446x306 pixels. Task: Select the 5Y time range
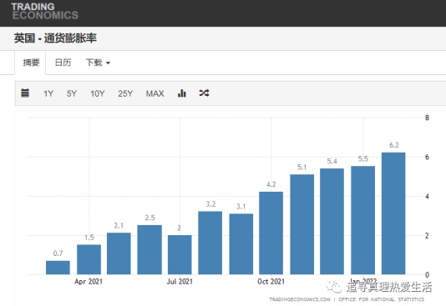click(x=72, y=93)
